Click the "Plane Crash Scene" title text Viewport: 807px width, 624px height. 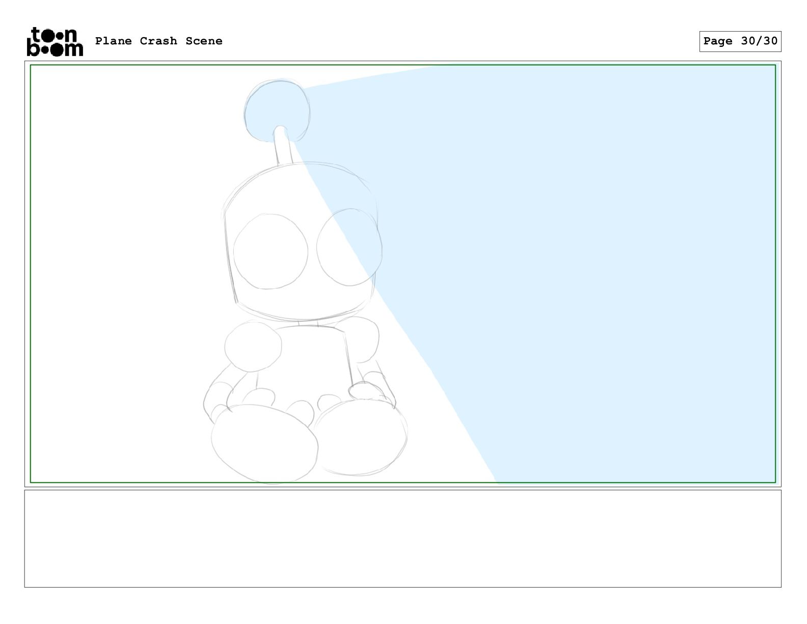pos(159,41)
